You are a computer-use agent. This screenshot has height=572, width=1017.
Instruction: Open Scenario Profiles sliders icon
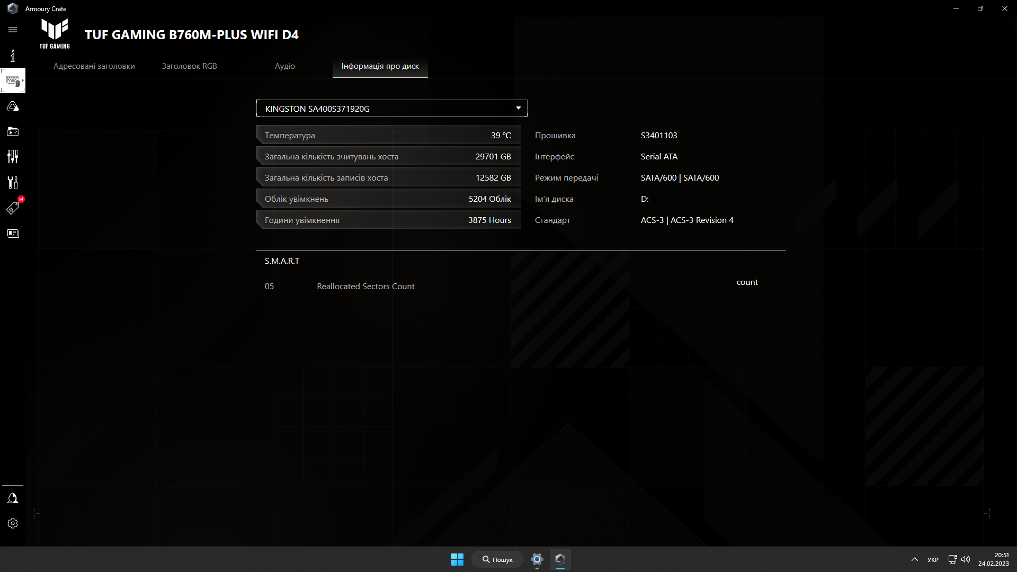(13, 157)
